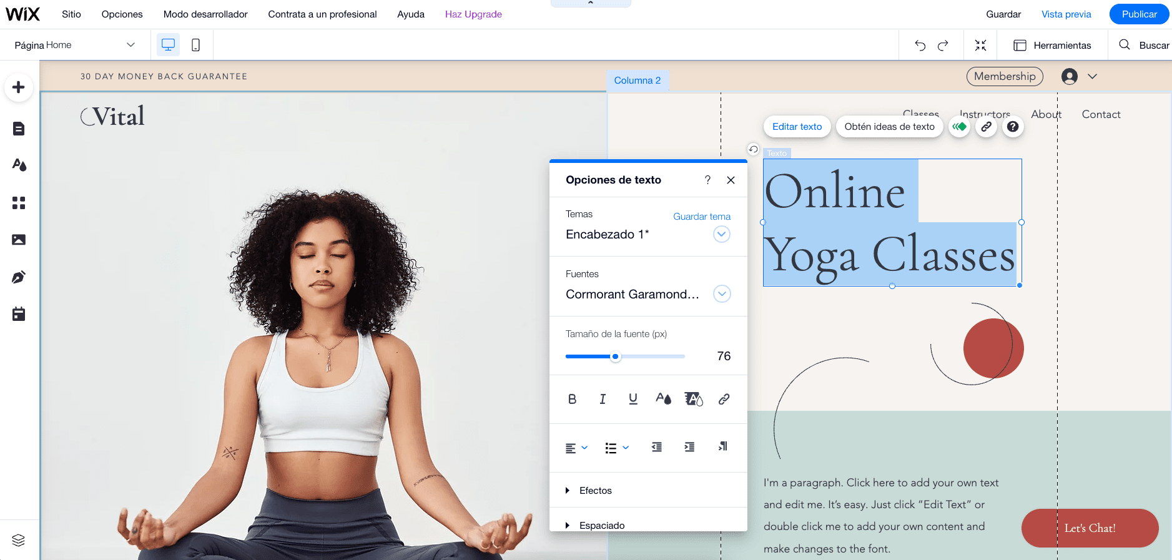Decrease text indent

coord(656,447)
